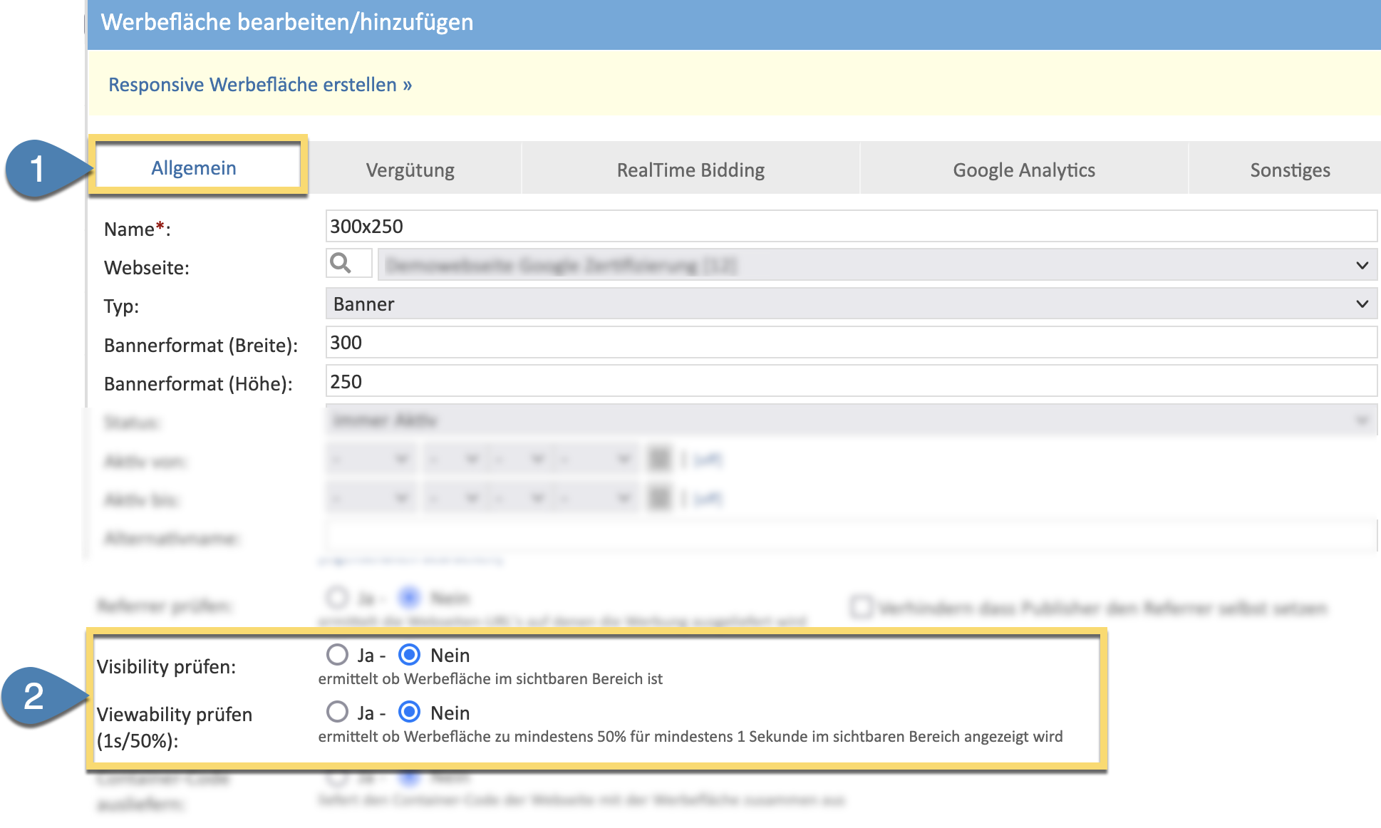Click the magnifier search icon beside Webseite

click(341, 264)
